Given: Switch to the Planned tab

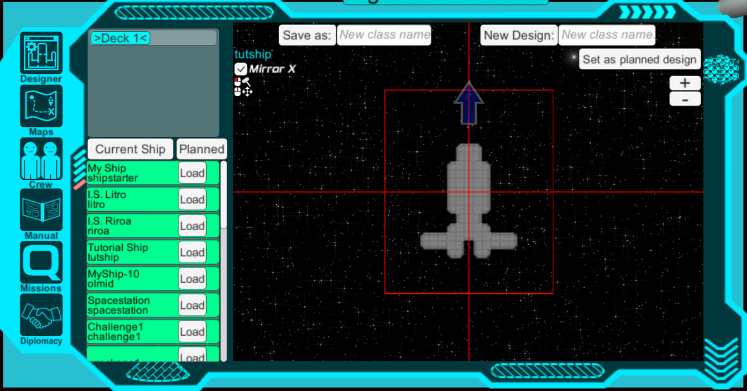Looking at the screenshot, I should point(202,149).
